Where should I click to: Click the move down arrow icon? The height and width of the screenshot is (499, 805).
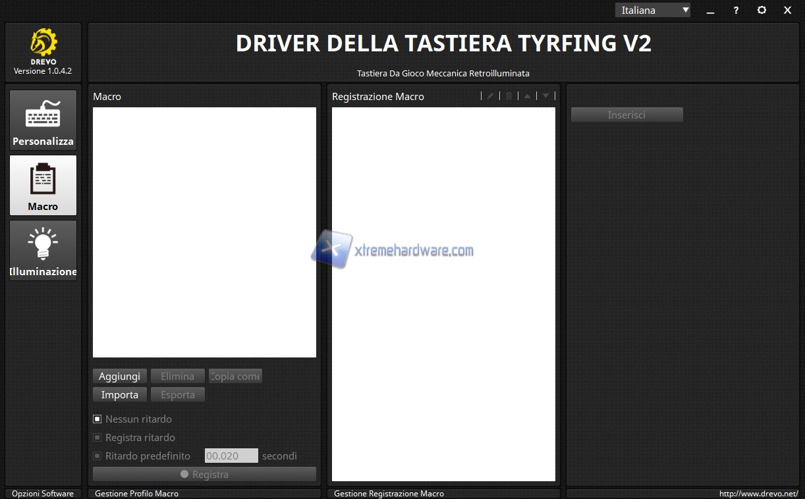(x=545, y=96)
